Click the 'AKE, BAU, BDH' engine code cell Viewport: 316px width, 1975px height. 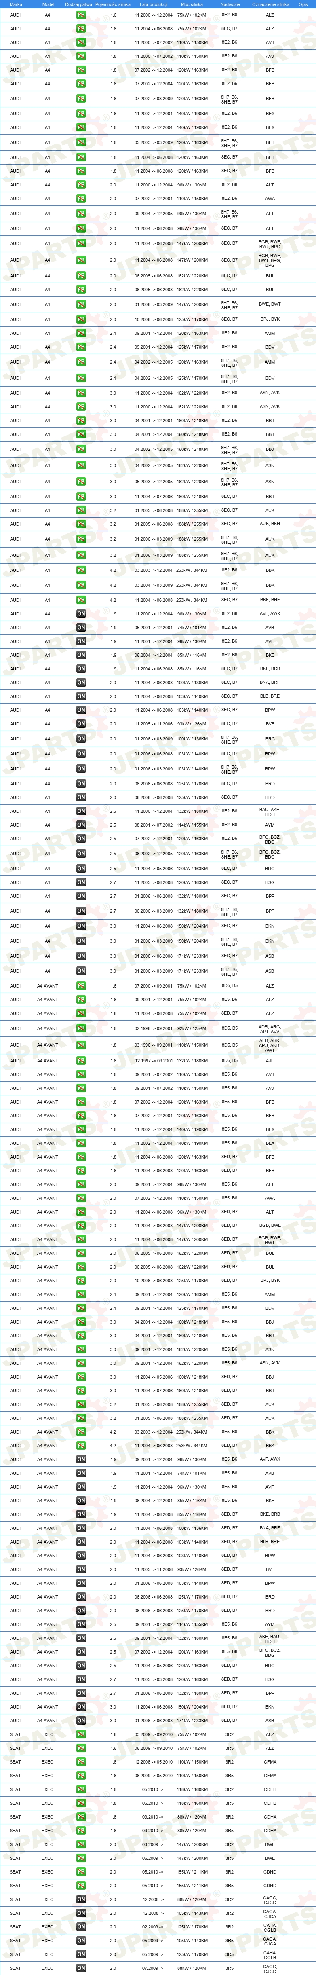click(270, 1639)
